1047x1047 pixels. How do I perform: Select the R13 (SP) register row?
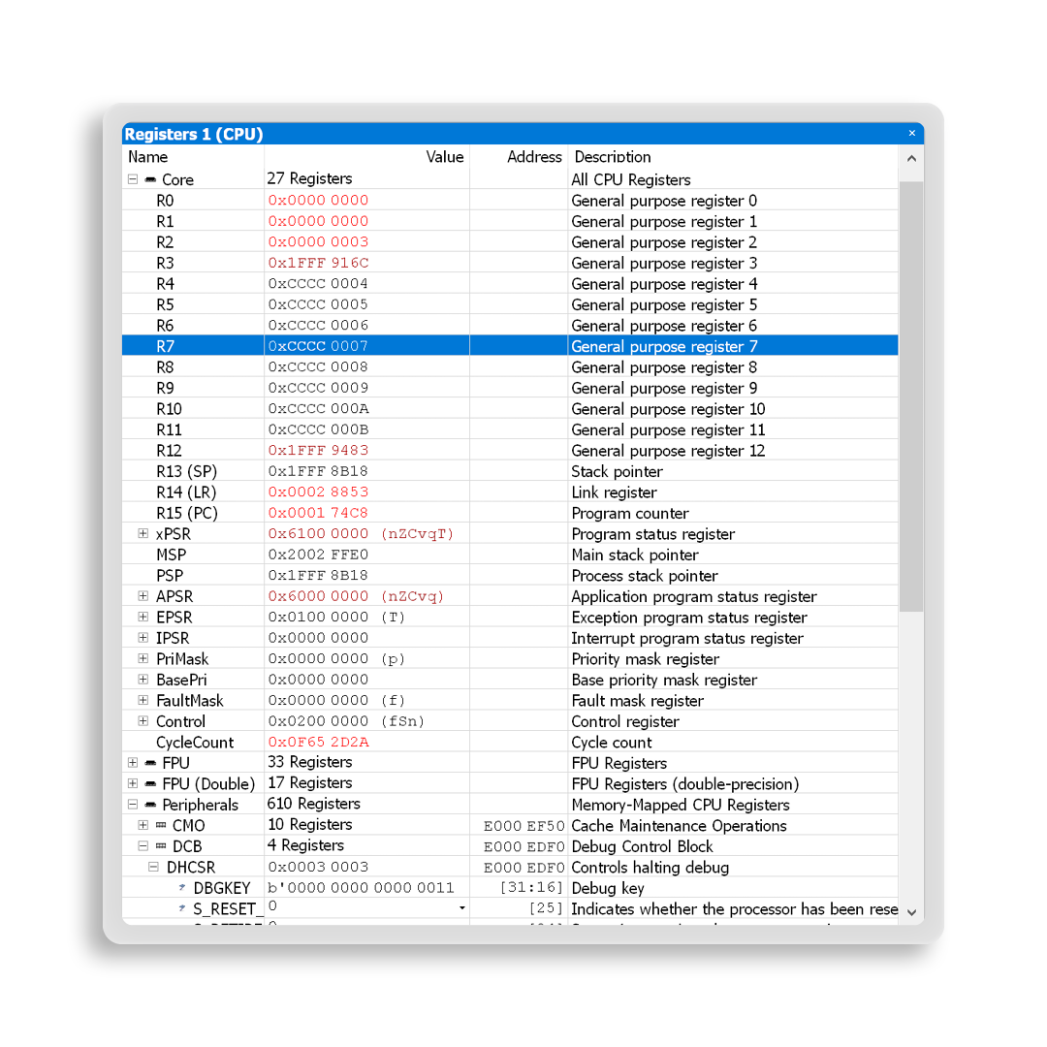click(186, 472)
